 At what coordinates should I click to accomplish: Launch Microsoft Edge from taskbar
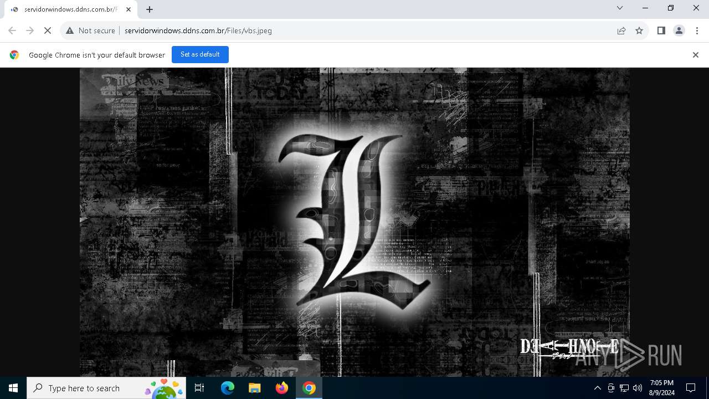click(228, 388)
